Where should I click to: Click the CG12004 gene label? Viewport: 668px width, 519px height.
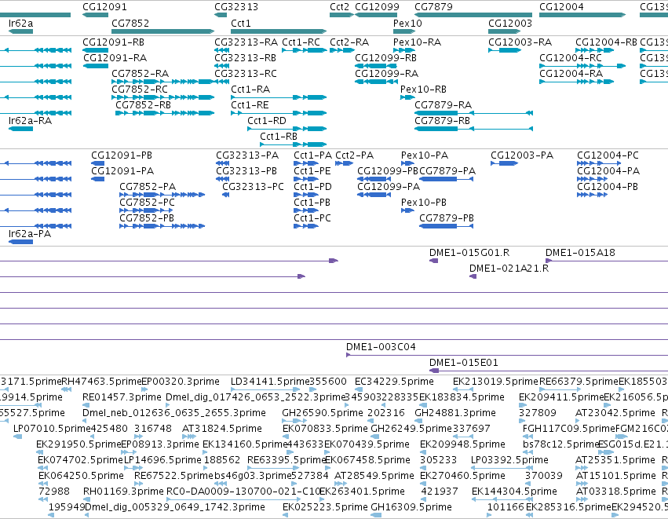[x=561, y=7]
